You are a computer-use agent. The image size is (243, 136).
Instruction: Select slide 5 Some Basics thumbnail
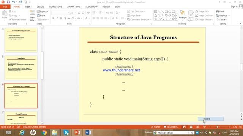(x=21, y=68)
